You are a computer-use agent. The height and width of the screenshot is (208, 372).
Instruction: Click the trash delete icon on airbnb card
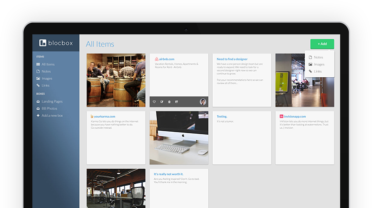tap(169, 101)
